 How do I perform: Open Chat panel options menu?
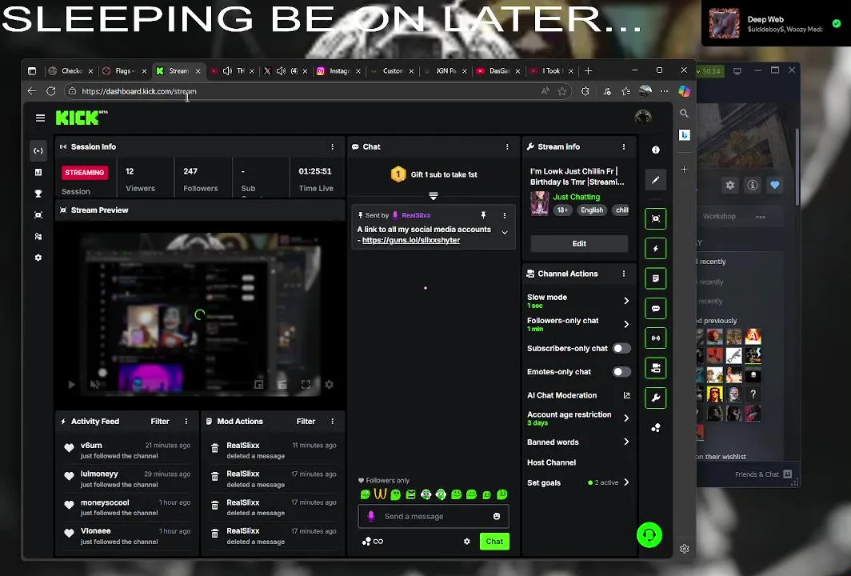[507, 146]
